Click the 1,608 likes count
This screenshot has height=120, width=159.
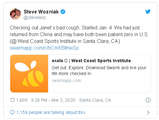click(x=22, y=100)
